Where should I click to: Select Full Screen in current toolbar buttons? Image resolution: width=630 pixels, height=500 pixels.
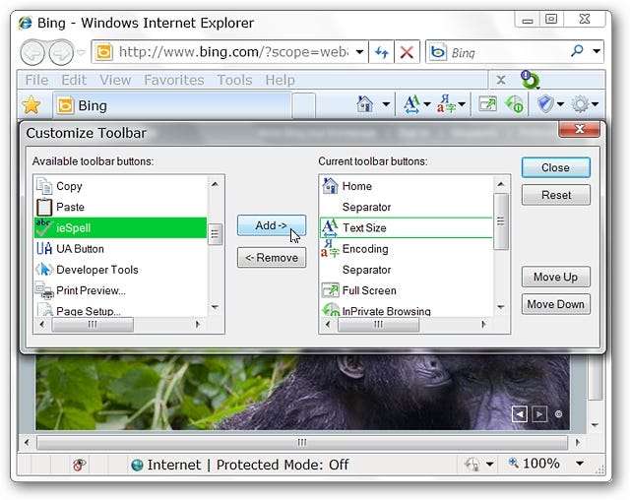point(407,290)
